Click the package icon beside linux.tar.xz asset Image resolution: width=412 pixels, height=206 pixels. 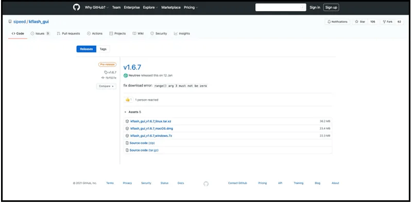coord(127,121)
